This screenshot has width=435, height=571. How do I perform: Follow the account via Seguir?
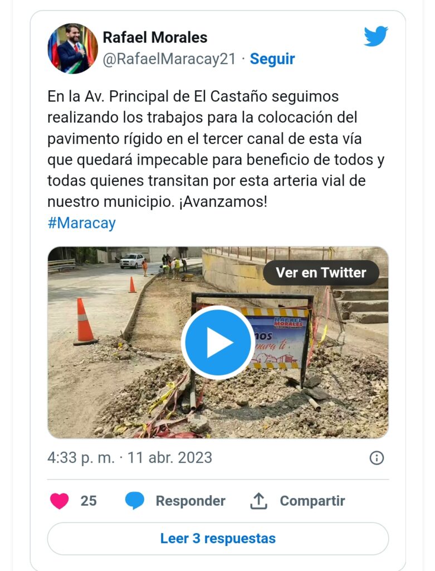coord(272,59)
